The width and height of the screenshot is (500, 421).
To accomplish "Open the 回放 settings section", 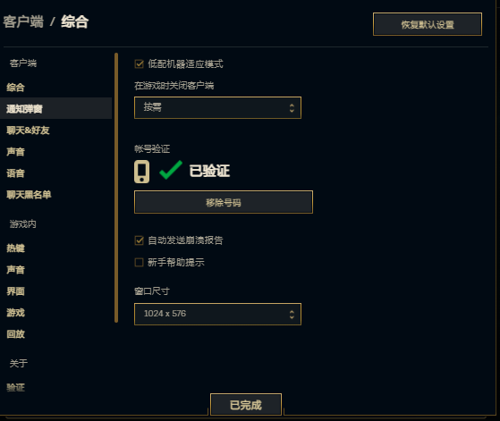I will tap(15, 334).
